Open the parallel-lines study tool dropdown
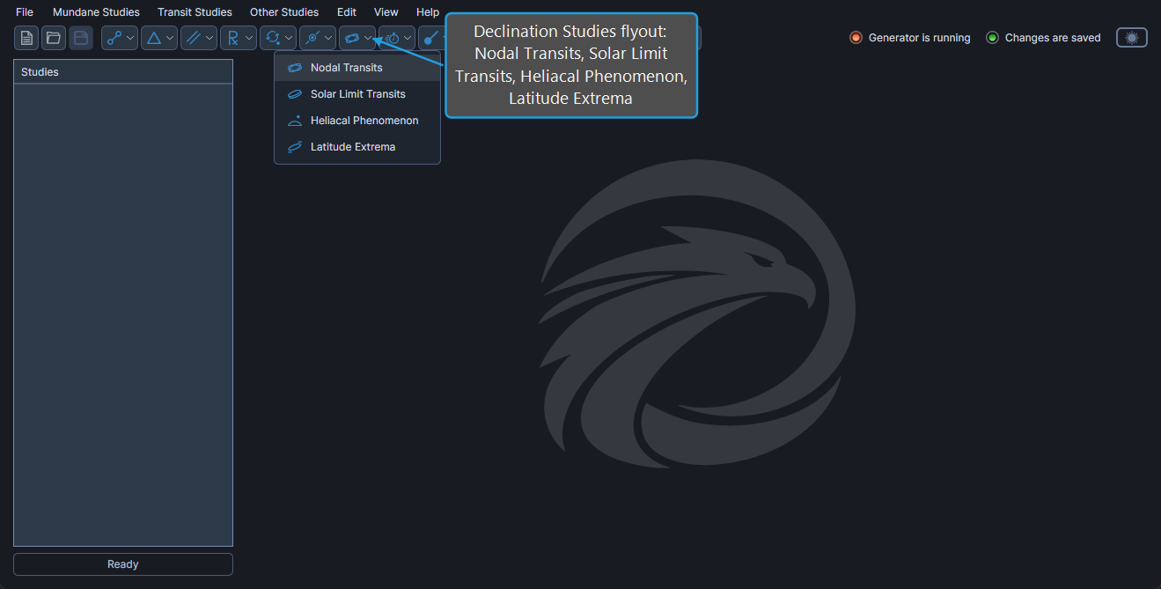This screenshot has height=589, width=1161. pos(199,38)
